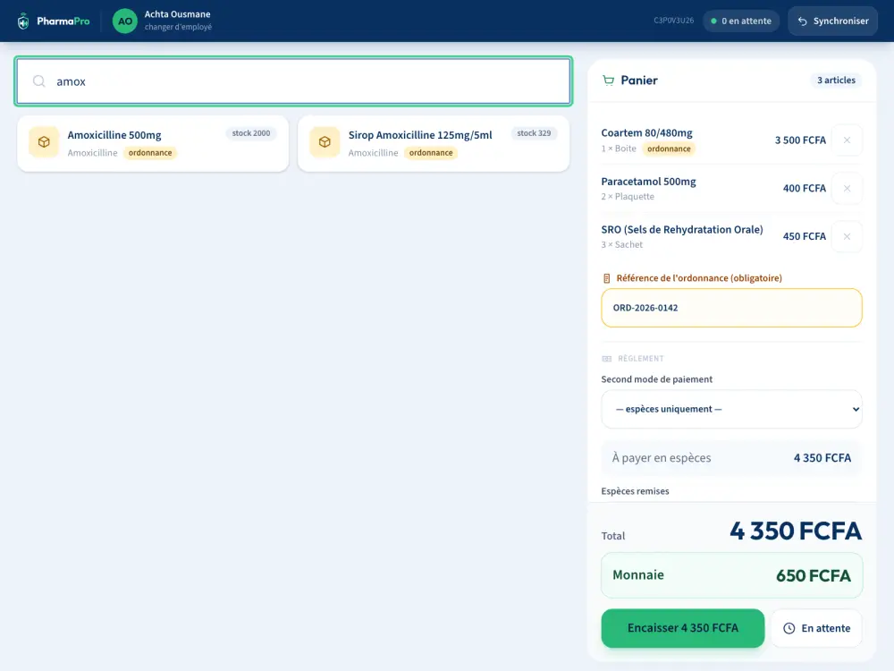Click the PharmaPro logo icon

23,21
